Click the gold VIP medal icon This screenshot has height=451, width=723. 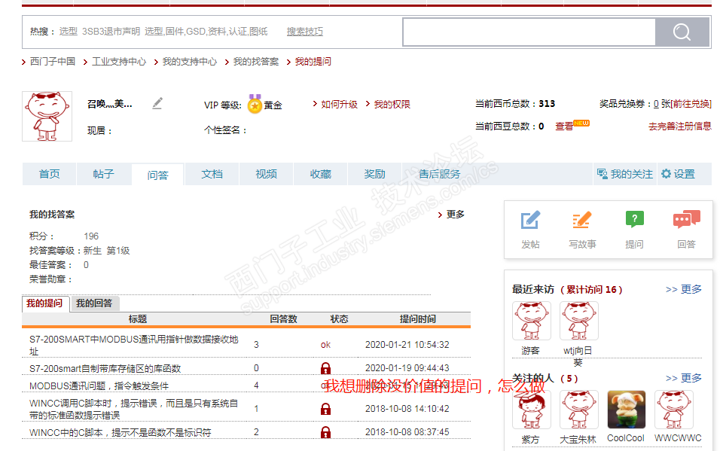tap(255, 104)
